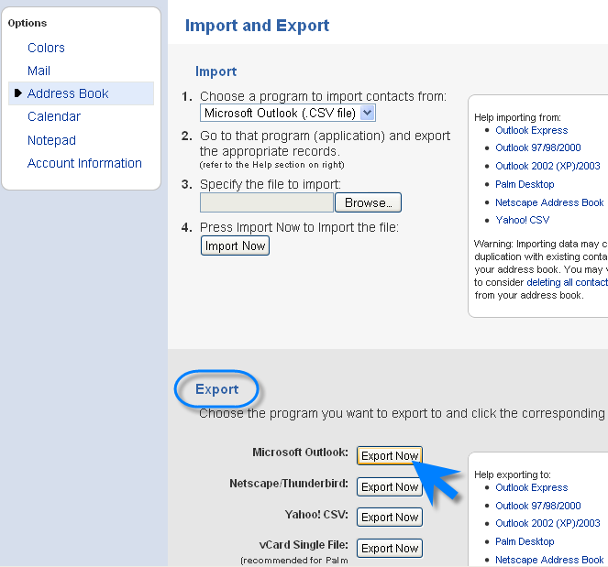Image resolution: width=608 pixels, height=567 pixels.
Task: Open Outlook 2002 (XP)/2003 export help link
Action: [547, 523]
